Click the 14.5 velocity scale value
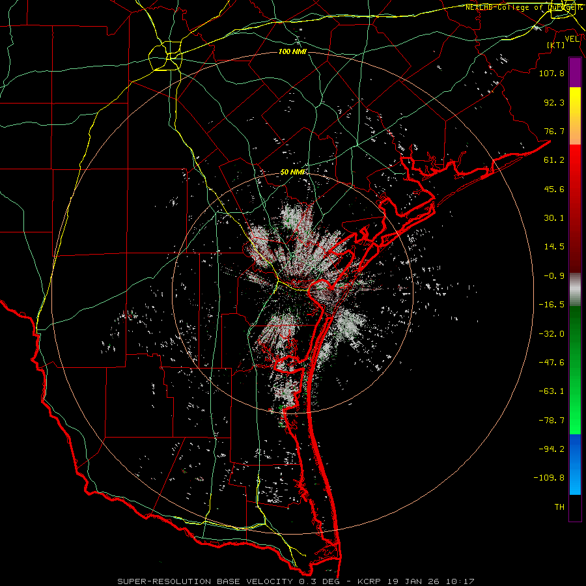 click(x=554, y=247)
